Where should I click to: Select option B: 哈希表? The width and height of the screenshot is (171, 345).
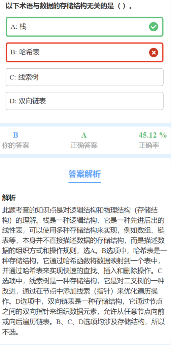84,52
